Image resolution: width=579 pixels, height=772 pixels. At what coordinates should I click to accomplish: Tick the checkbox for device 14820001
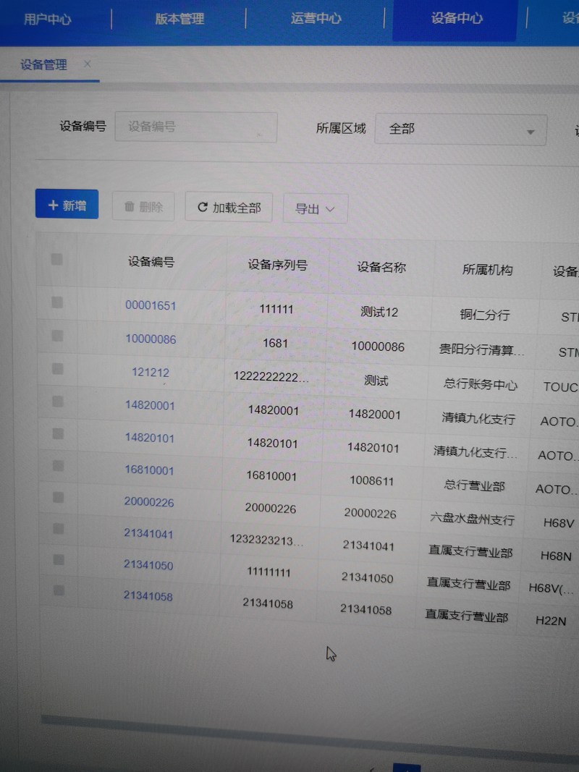pos(58,402)
